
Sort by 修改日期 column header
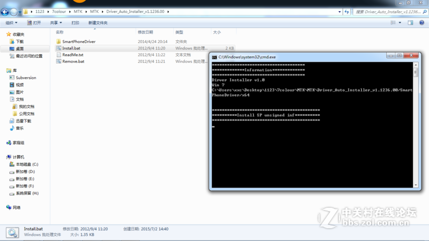(145, 32)
